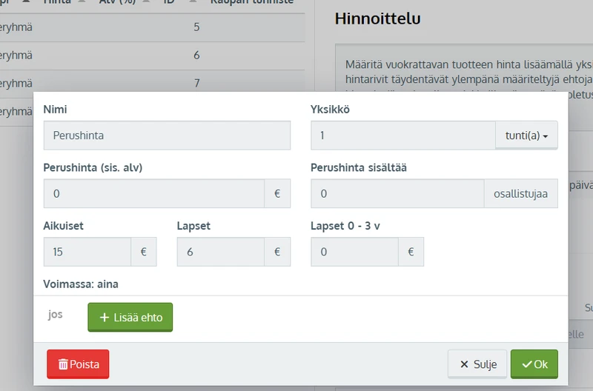Viewport: 593px width, 391px height.
Task: Click the Aikuiset price field showing 15
Action: (87, 252)
